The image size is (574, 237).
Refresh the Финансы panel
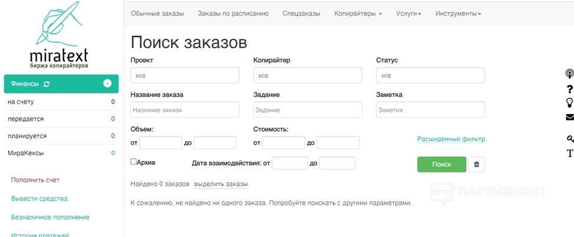click(x=47, y=84)
